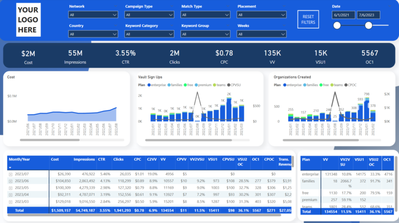Click the Cost chart horizontal scrollbar
This screenshot has width=399, height=223.
(50, 140)
